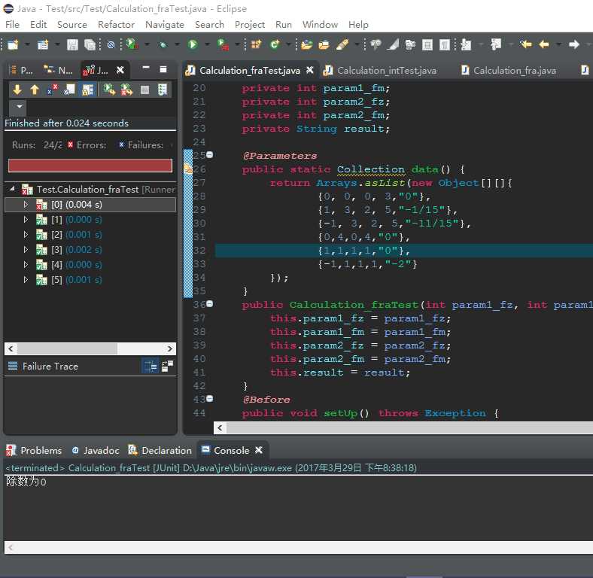Close the Calculation_fraTest.java tab
Screen dimensions: 593x578
pos(310,70)
